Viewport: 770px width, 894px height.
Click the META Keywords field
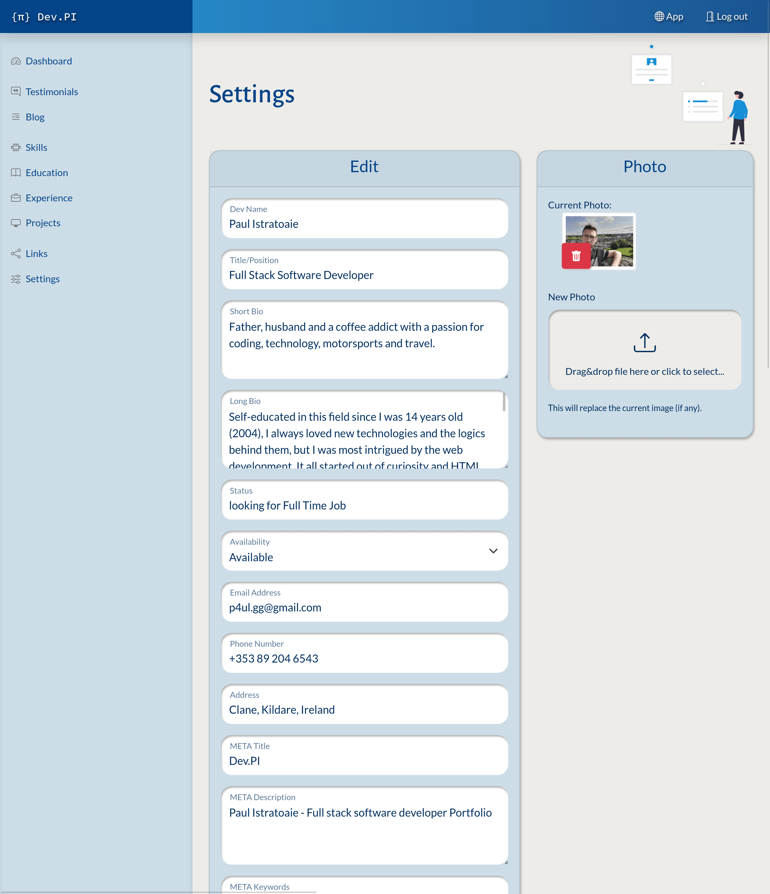click(x=365, y=885)
